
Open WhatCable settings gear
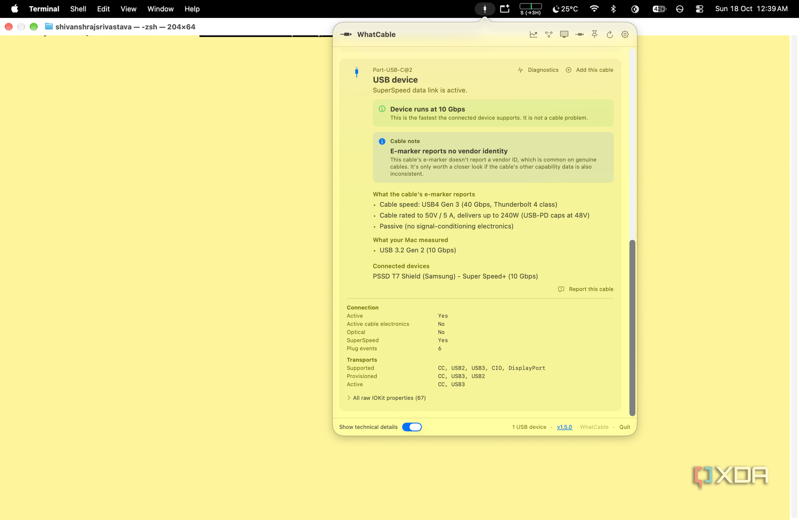pyautogui.click(x=625, y=34)
